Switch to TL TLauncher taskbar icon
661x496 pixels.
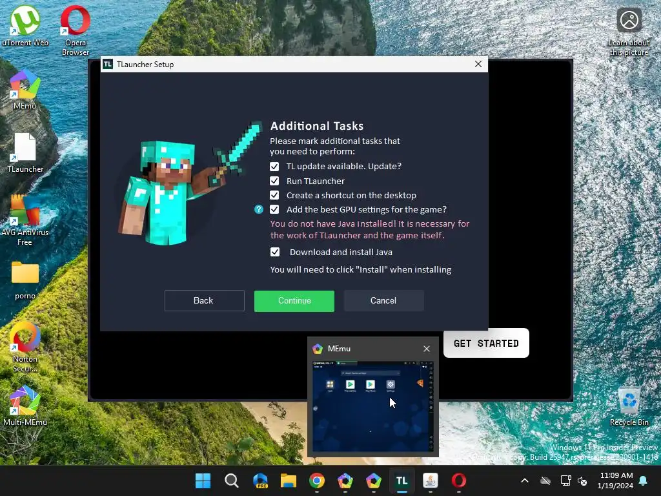click(402, 480)
